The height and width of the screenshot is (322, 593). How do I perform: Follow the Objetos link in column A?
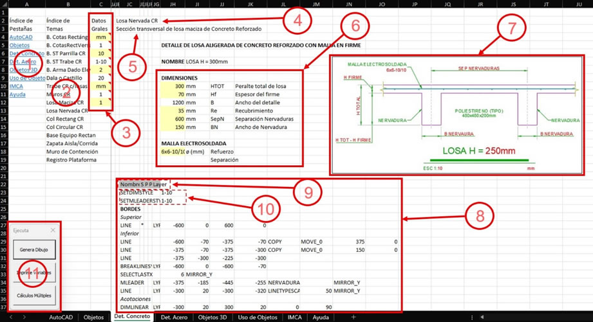pos(19,46)
